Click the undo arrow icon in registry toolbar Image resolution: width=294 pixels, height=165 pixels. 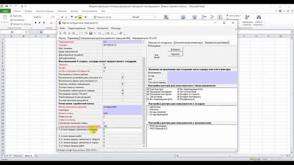point(99,33)
